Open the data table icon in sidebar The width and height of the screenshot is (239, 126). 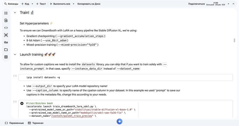[6, 57]
